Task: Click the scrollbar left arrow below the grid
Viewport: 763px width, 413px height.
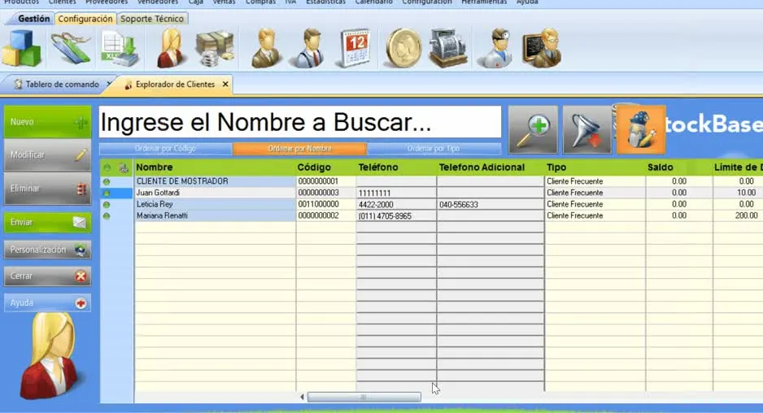Action: pos(302,397)
